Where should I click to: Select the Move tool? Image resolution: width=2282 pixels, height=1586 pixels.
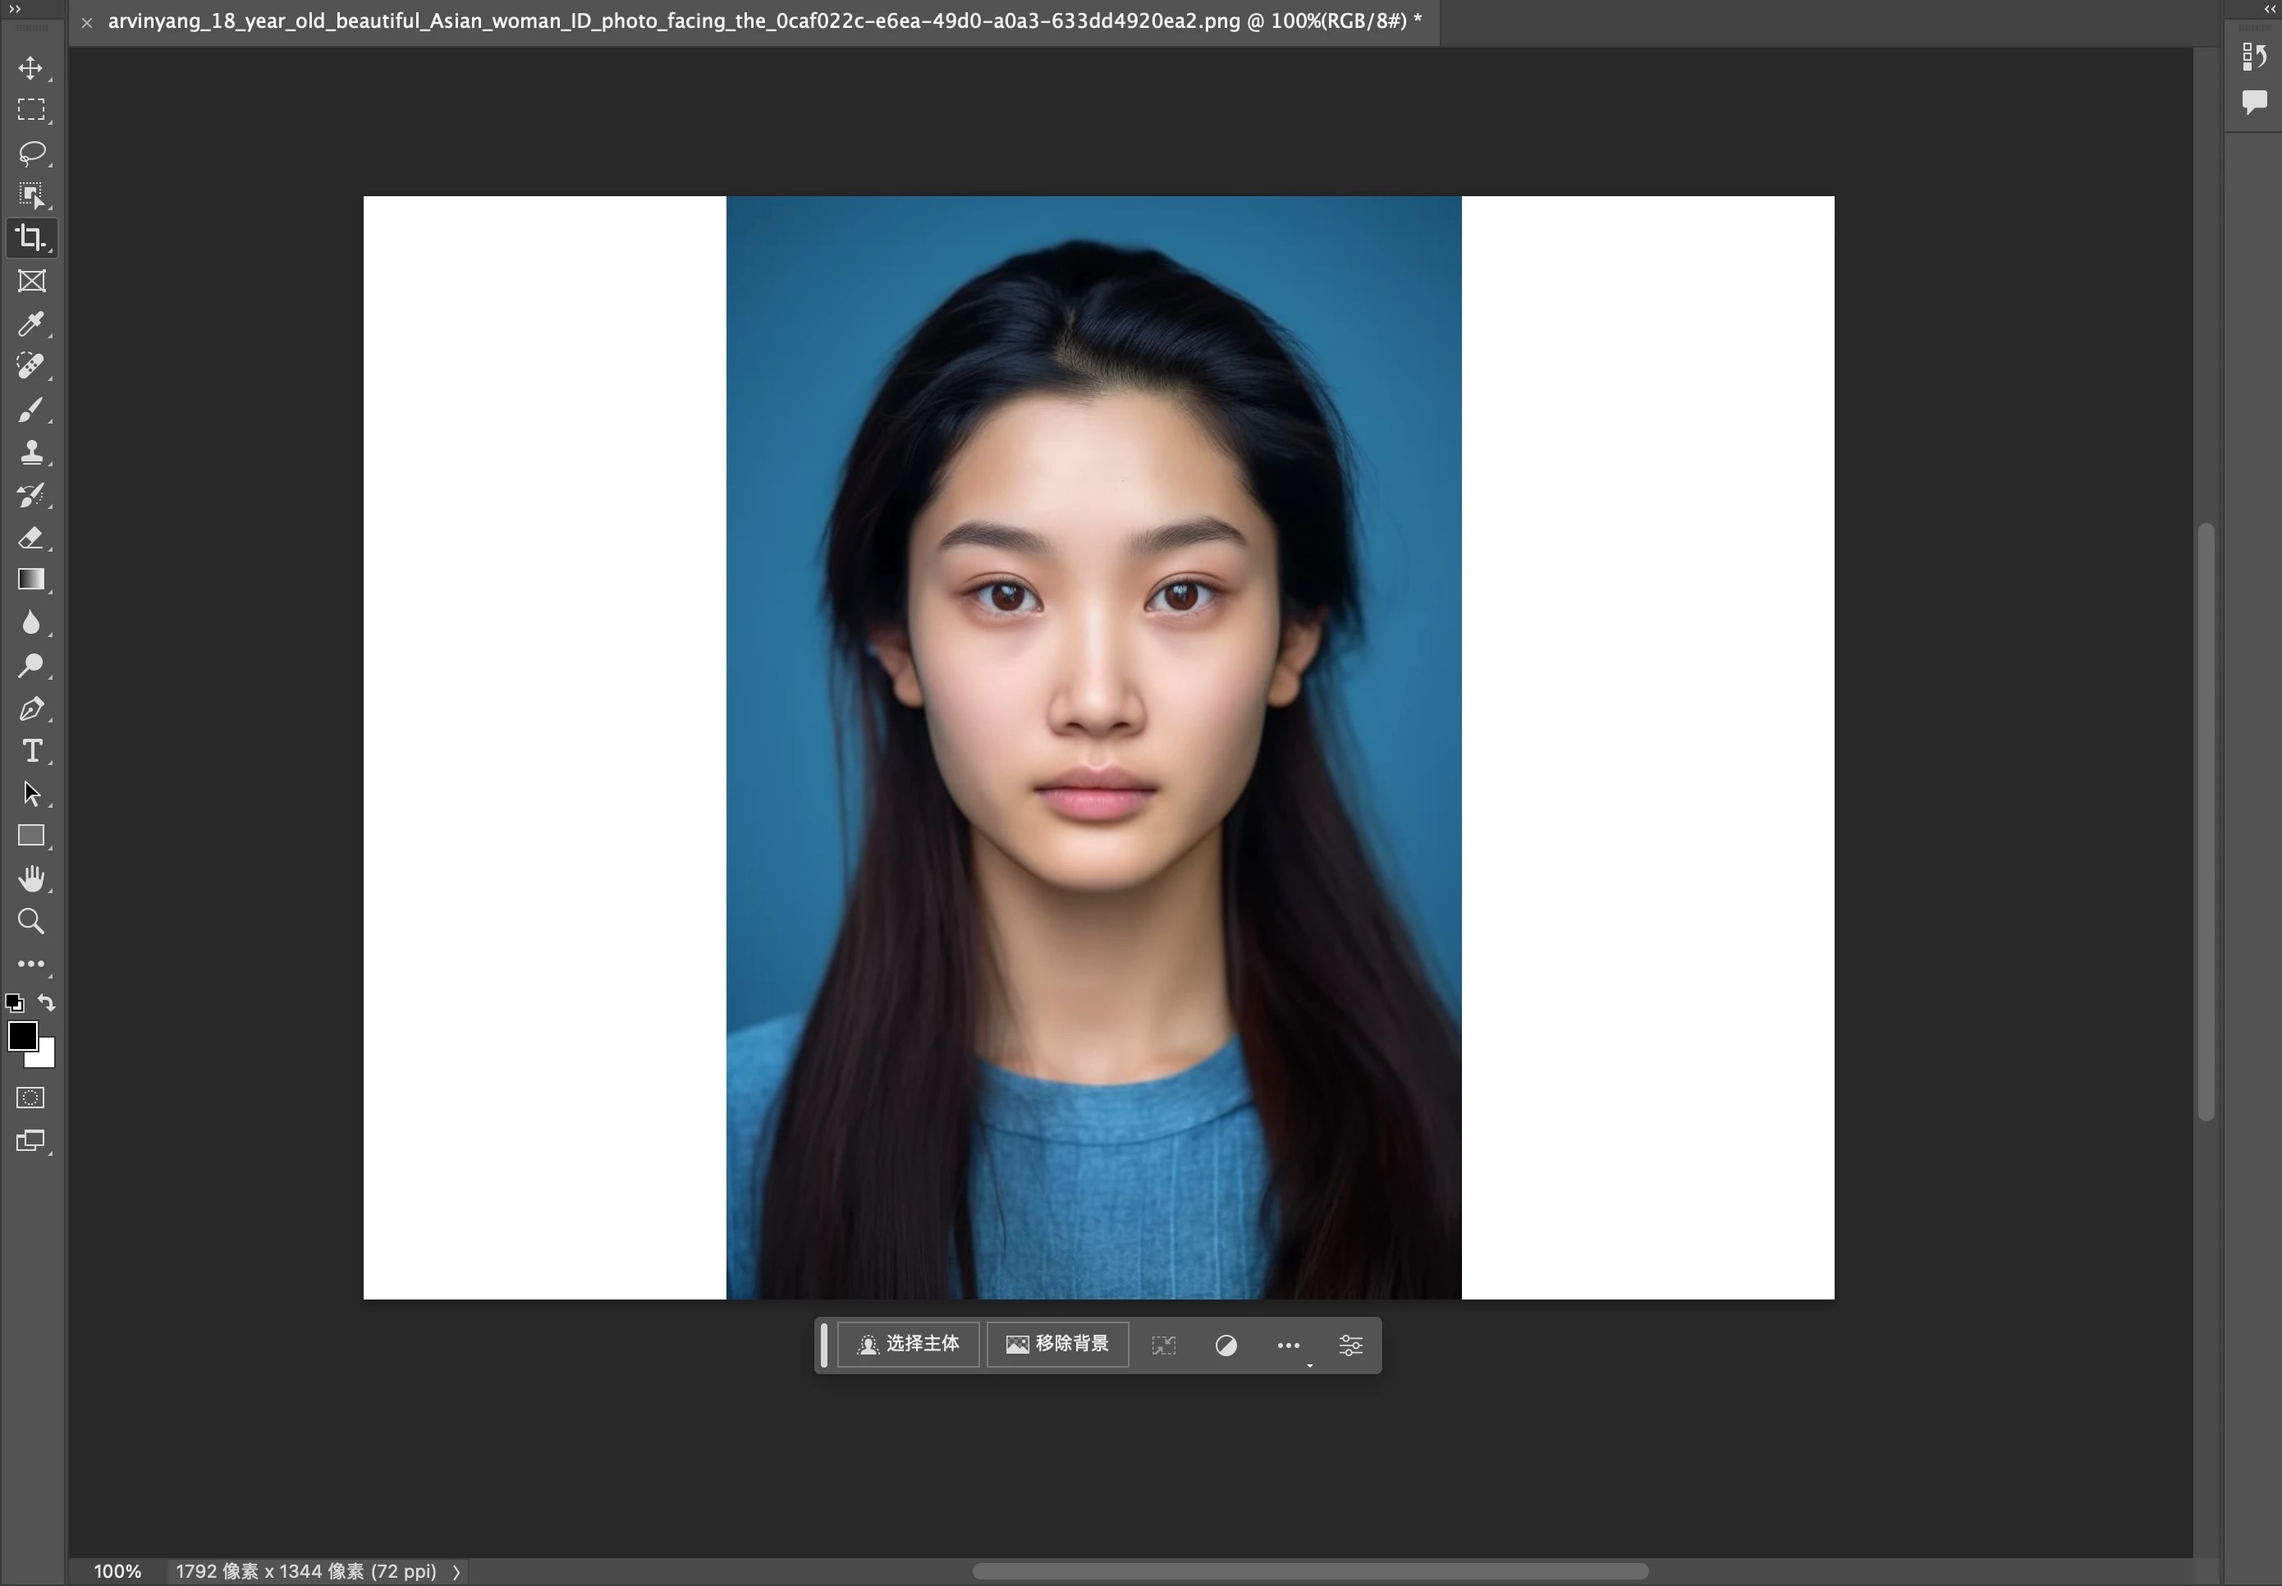point(33,67)
